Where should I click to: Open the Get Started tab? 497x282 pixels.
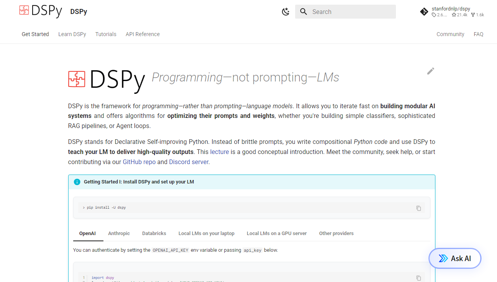tap(35, 34)
